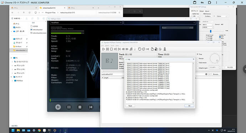
Task: Click the disc library icon in HQPlayer toolbar
Action: (x=156, y=49)
